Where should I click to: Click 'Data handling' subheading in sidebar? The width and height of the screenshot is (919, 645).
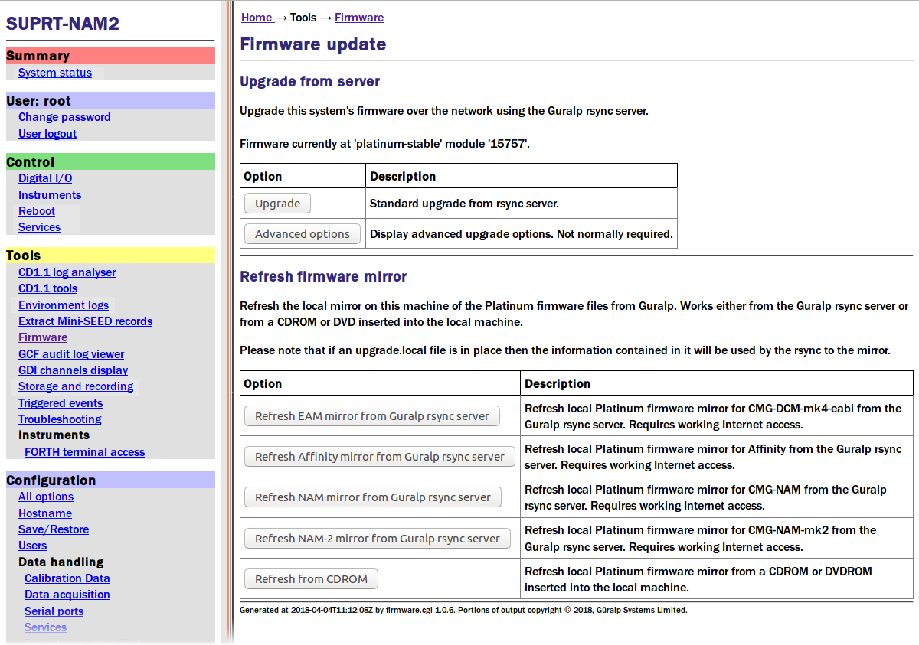tap(61, 562)
